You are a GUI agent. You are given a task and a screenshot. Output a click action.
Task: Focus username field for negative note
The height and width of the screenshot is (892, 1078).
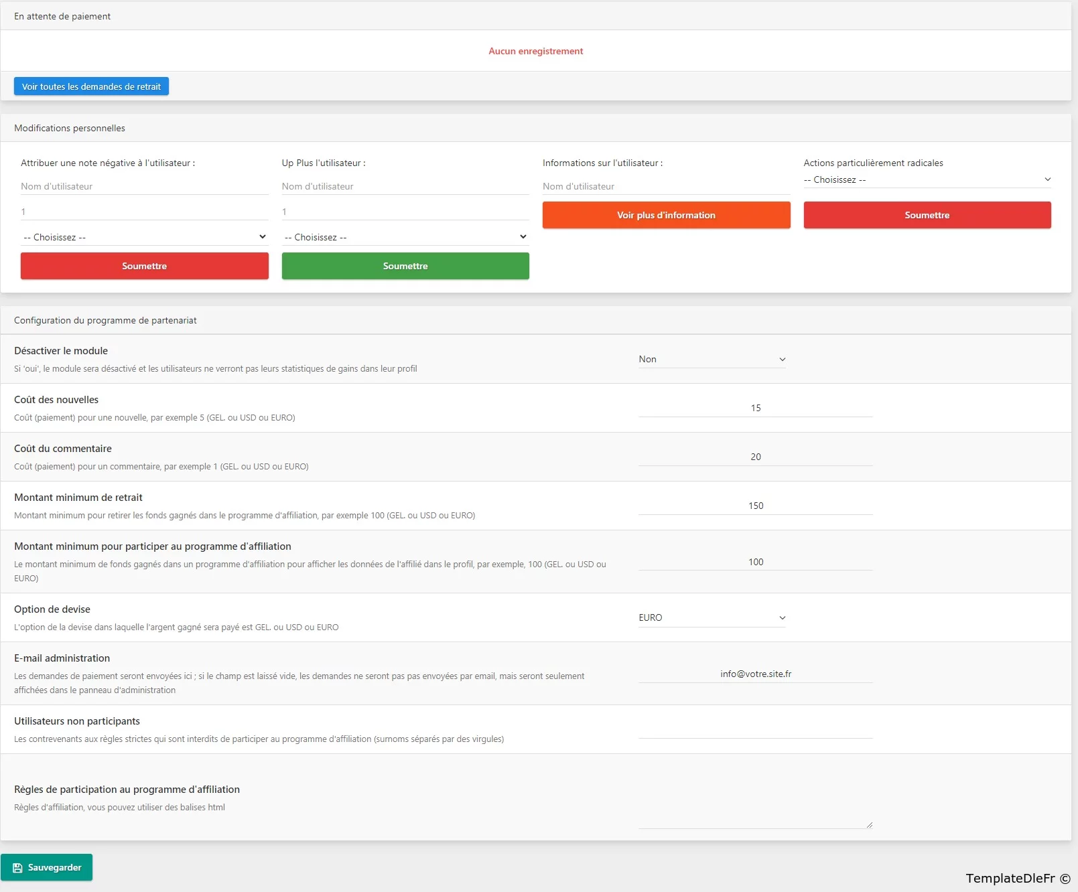144,186
